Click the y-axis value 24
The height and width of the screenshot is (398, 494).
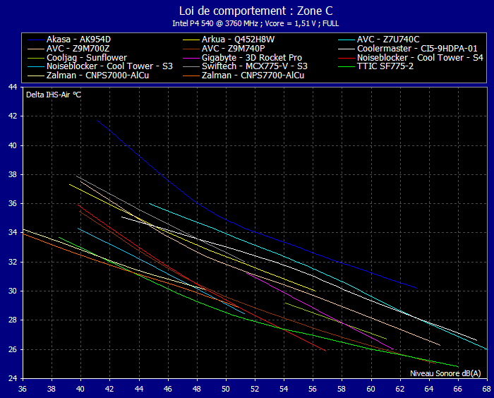click(13, 378)
